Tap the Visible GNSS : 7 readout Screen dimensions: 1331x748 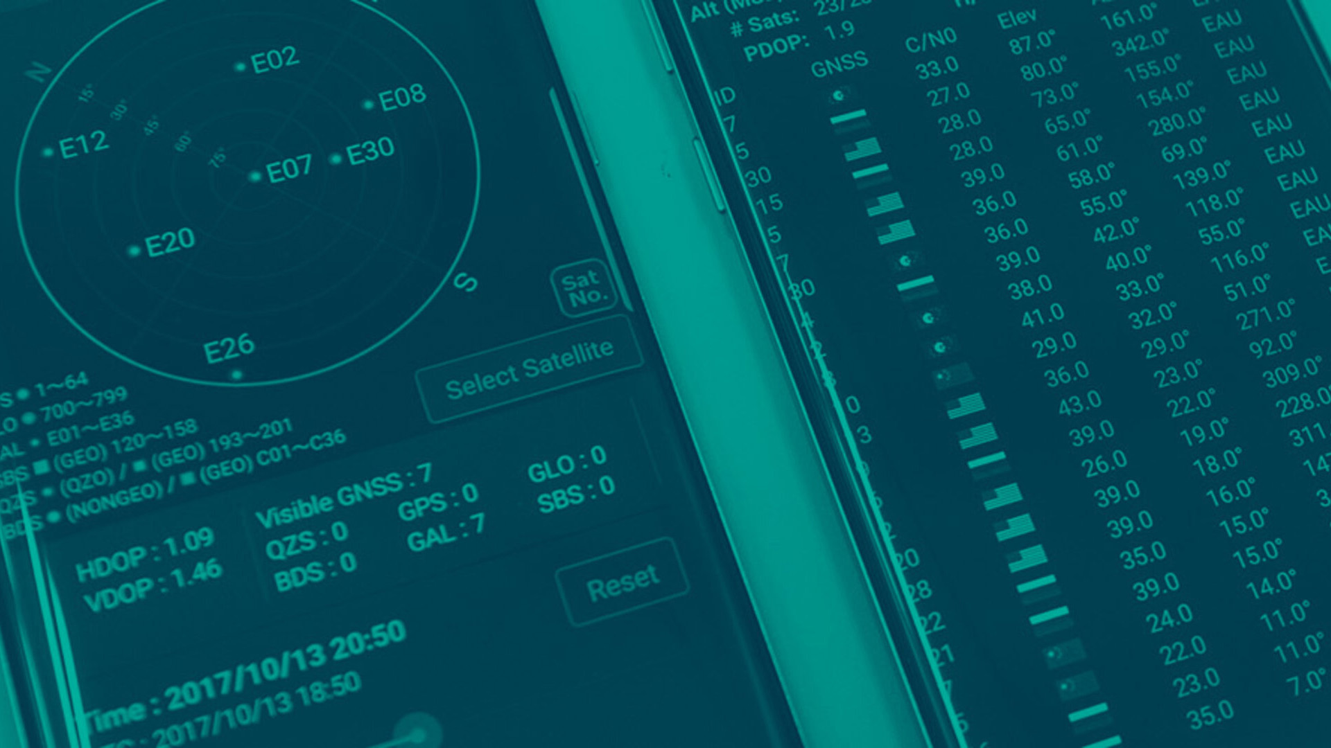tap(343, 494)
